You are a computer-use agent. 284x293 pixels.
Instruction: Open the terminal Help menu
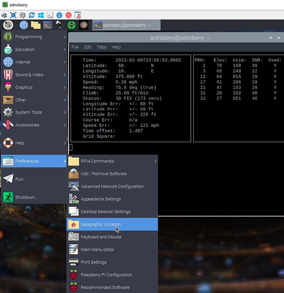click(116, 47)
